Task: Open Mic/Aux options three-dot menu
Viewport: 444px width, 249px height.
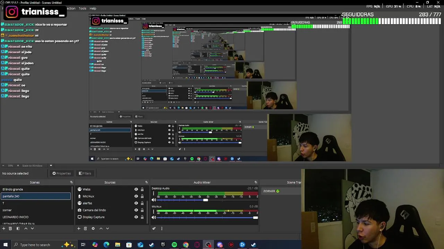Action: point(153,212)
